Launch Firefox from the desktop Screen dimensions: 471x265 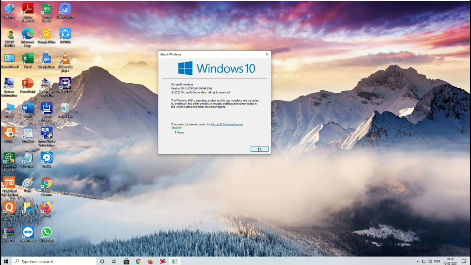click(x=46, y=210)
